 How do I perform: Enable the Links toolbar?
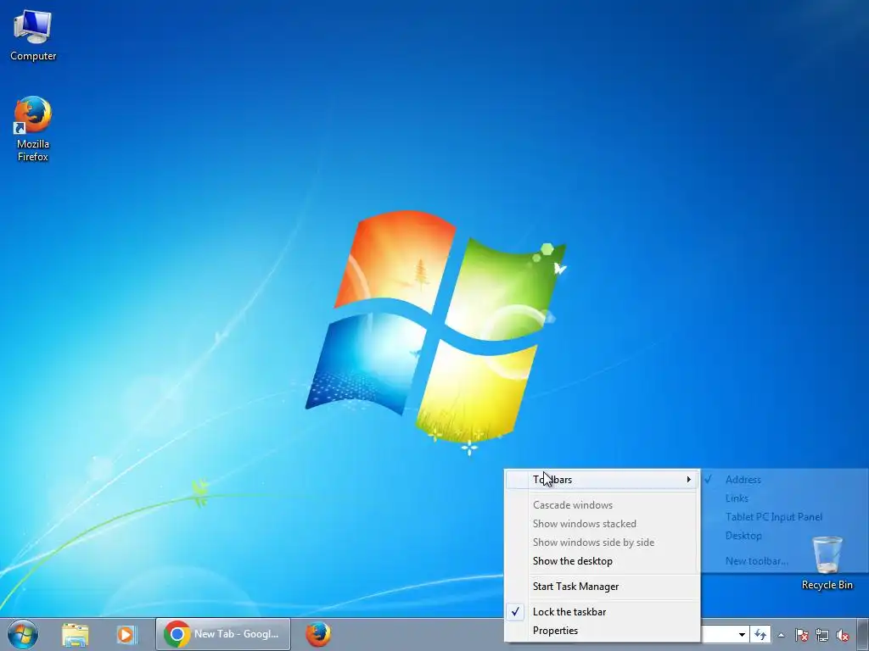click(x=785, y=498)
